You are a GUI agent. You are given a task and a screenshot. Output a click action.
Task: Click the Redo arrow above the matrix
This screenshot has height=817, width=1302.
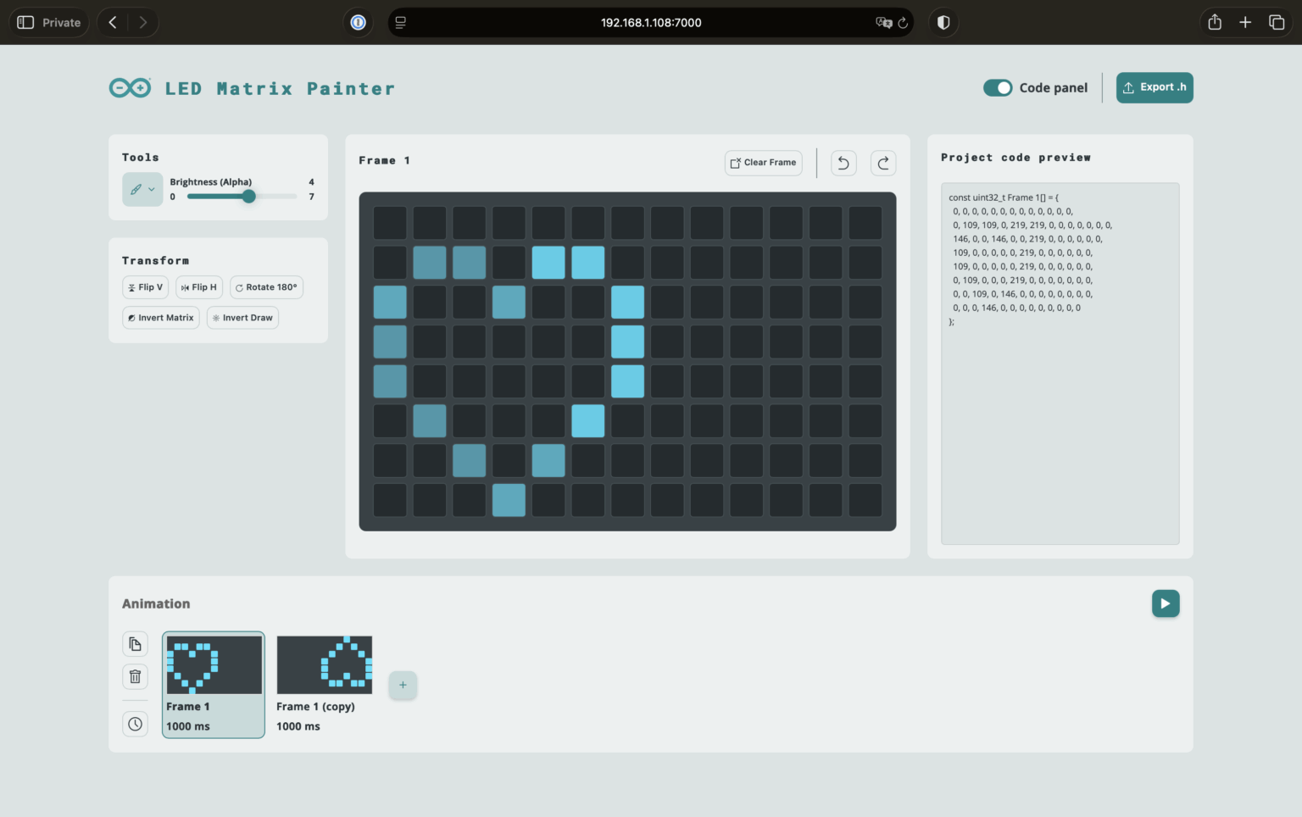[x=882, y=163]
